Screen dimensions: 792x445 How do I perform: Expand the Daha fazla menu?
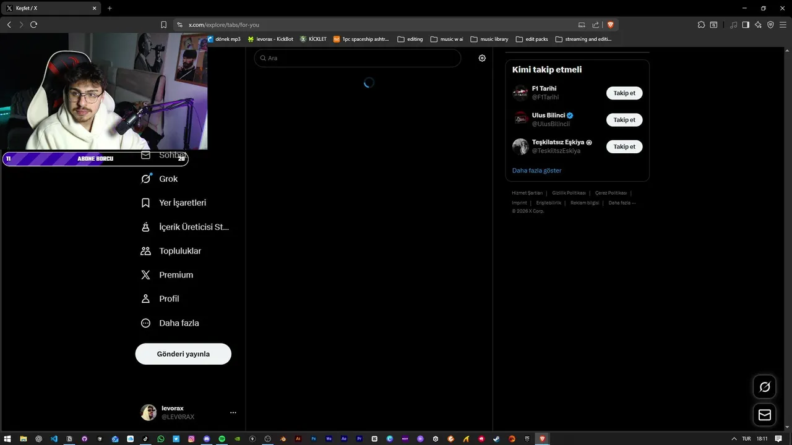170,323
